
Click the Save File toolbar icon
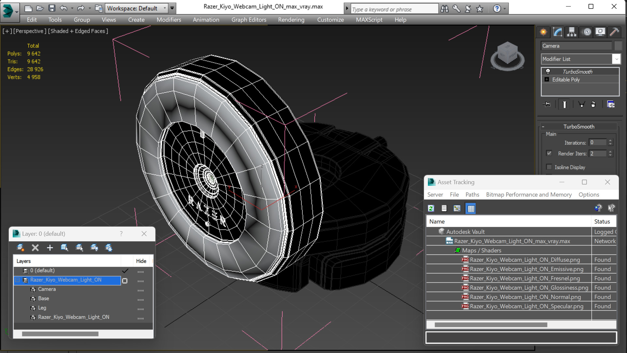point(52,8)
